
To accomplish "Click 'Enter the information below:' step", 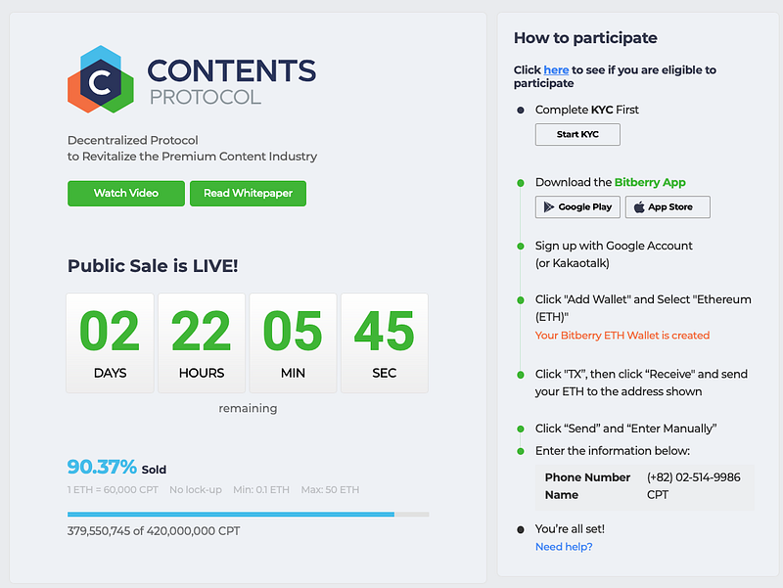I will coord(613,451).
